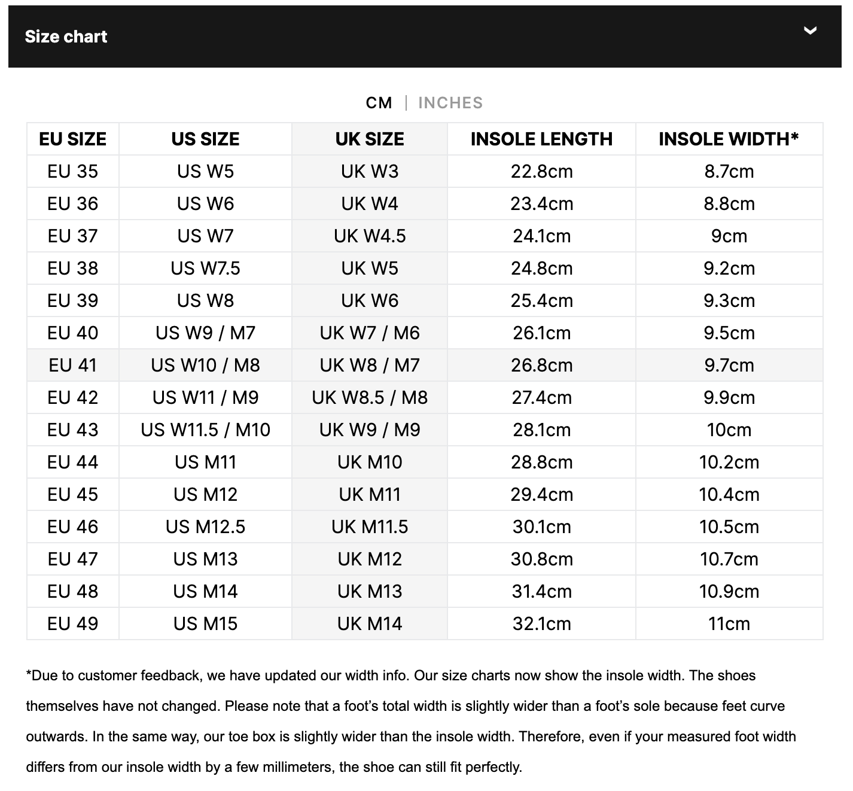This screenshot has width=853, height=791.
Task: Select the EU 41 highlighted row
Action: pyautogui.click(x=425, y=365)
